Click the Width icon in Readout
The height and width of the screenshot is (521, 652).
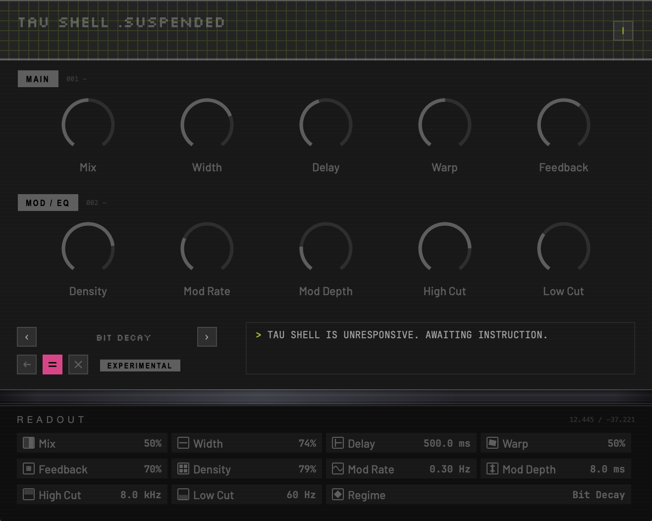[183, 443]
